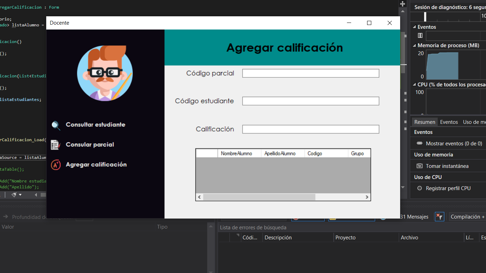Viewport: 486px width, 273px height.
Task: Toggle the clear-filter funnel icon in error list
Action: 439,217
